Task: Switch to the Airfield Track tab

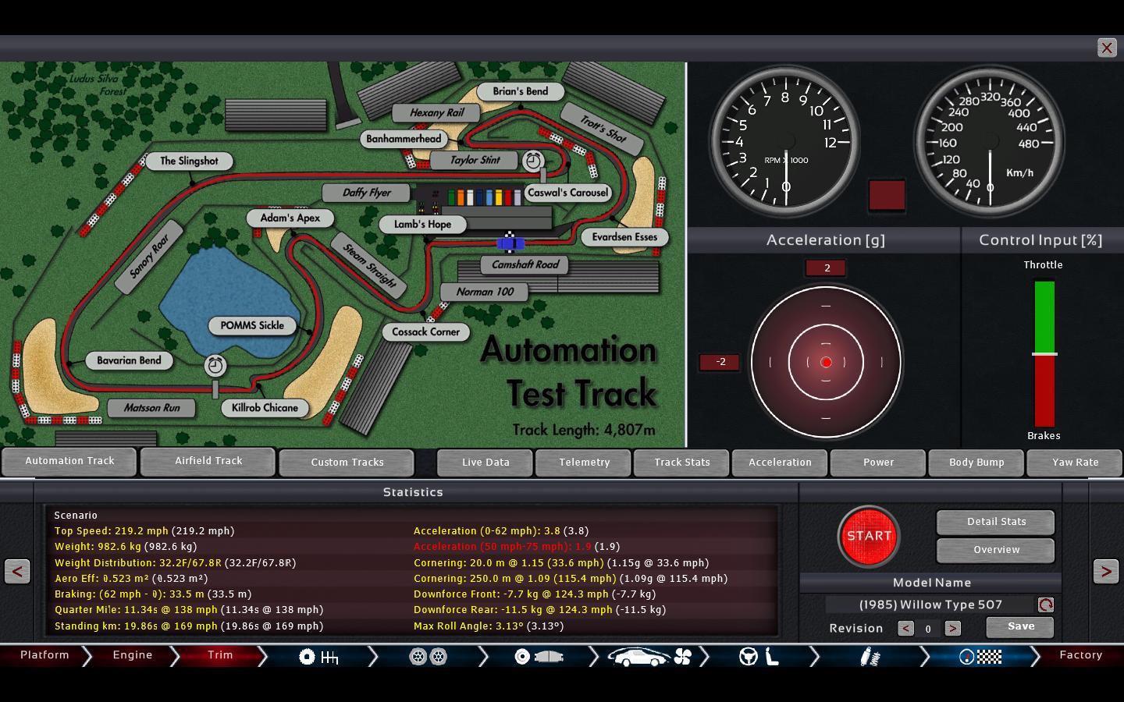Action: coord(208,461)
